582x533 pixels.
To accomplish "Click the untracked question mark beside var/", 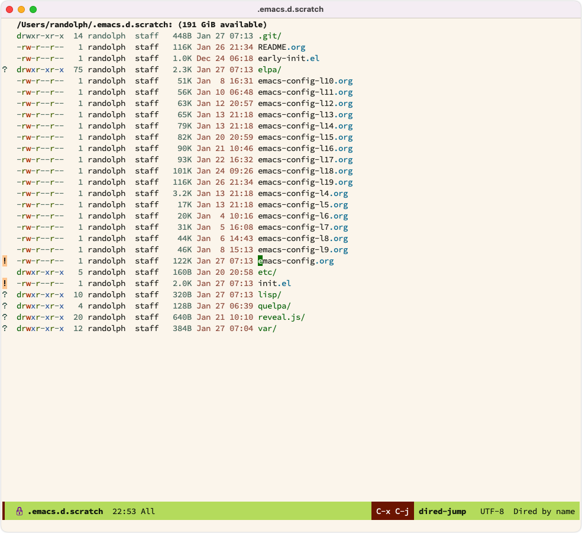I will tap(5, 328).
